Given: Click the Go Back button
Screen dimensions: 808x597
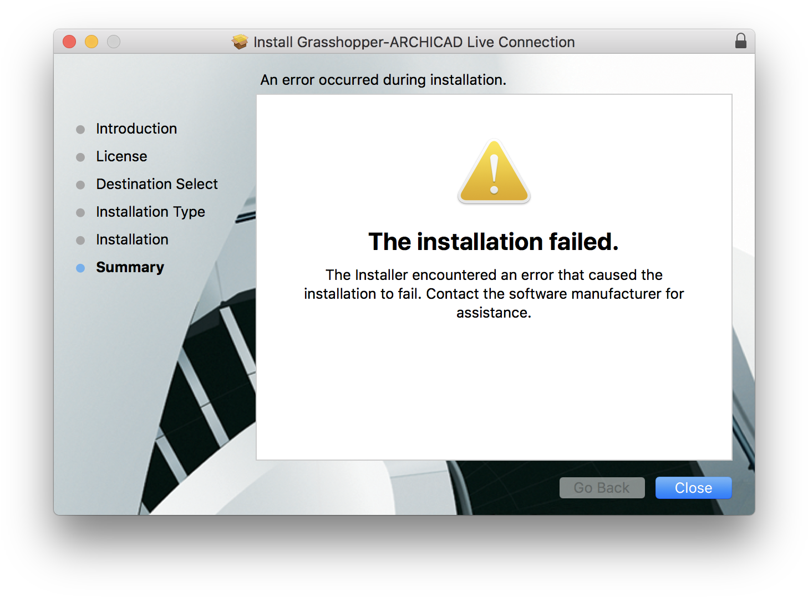Looking at the screenshot, I should [602, 488].
